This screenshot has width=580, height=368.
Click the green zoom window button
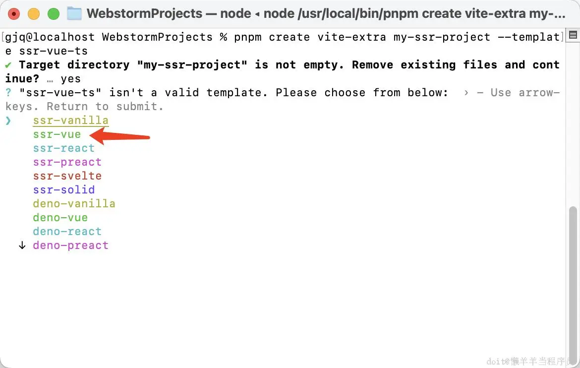click(54, 14)
